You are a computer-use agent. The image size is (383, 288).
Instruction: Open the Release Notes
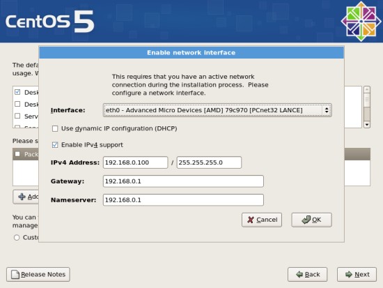[38, 274]
